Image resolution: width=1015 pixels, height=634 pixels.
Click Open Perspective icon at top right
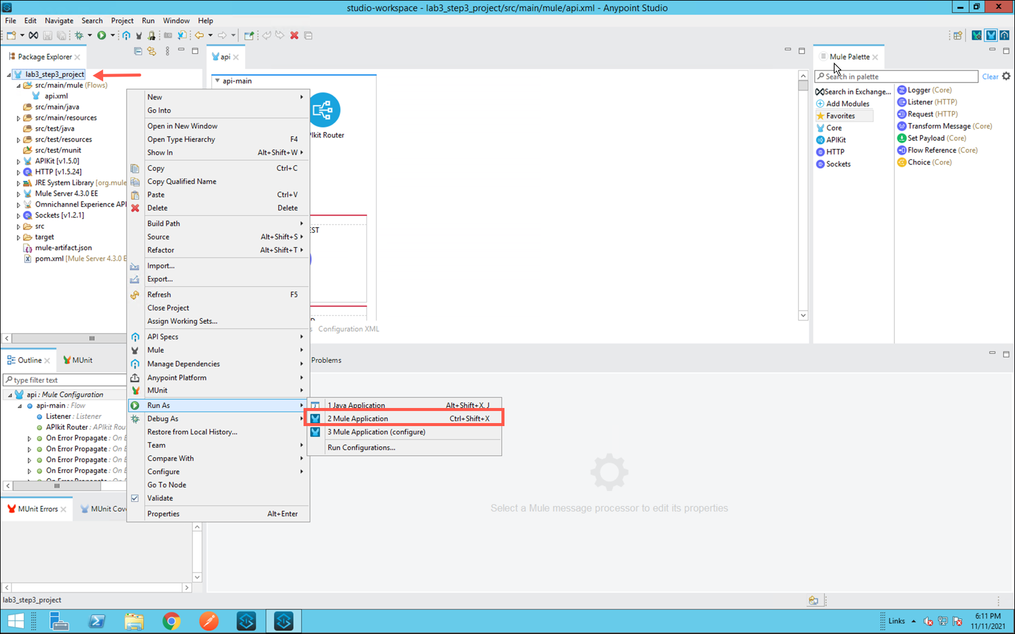(958, 36)
